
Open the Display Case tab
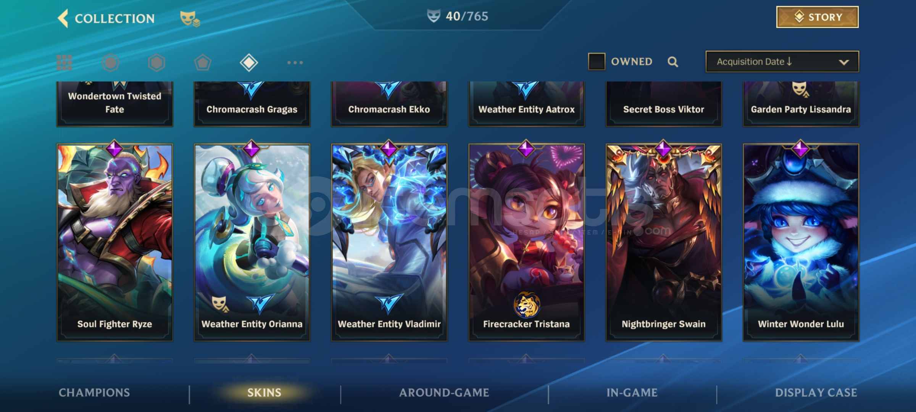click(816, 393)
